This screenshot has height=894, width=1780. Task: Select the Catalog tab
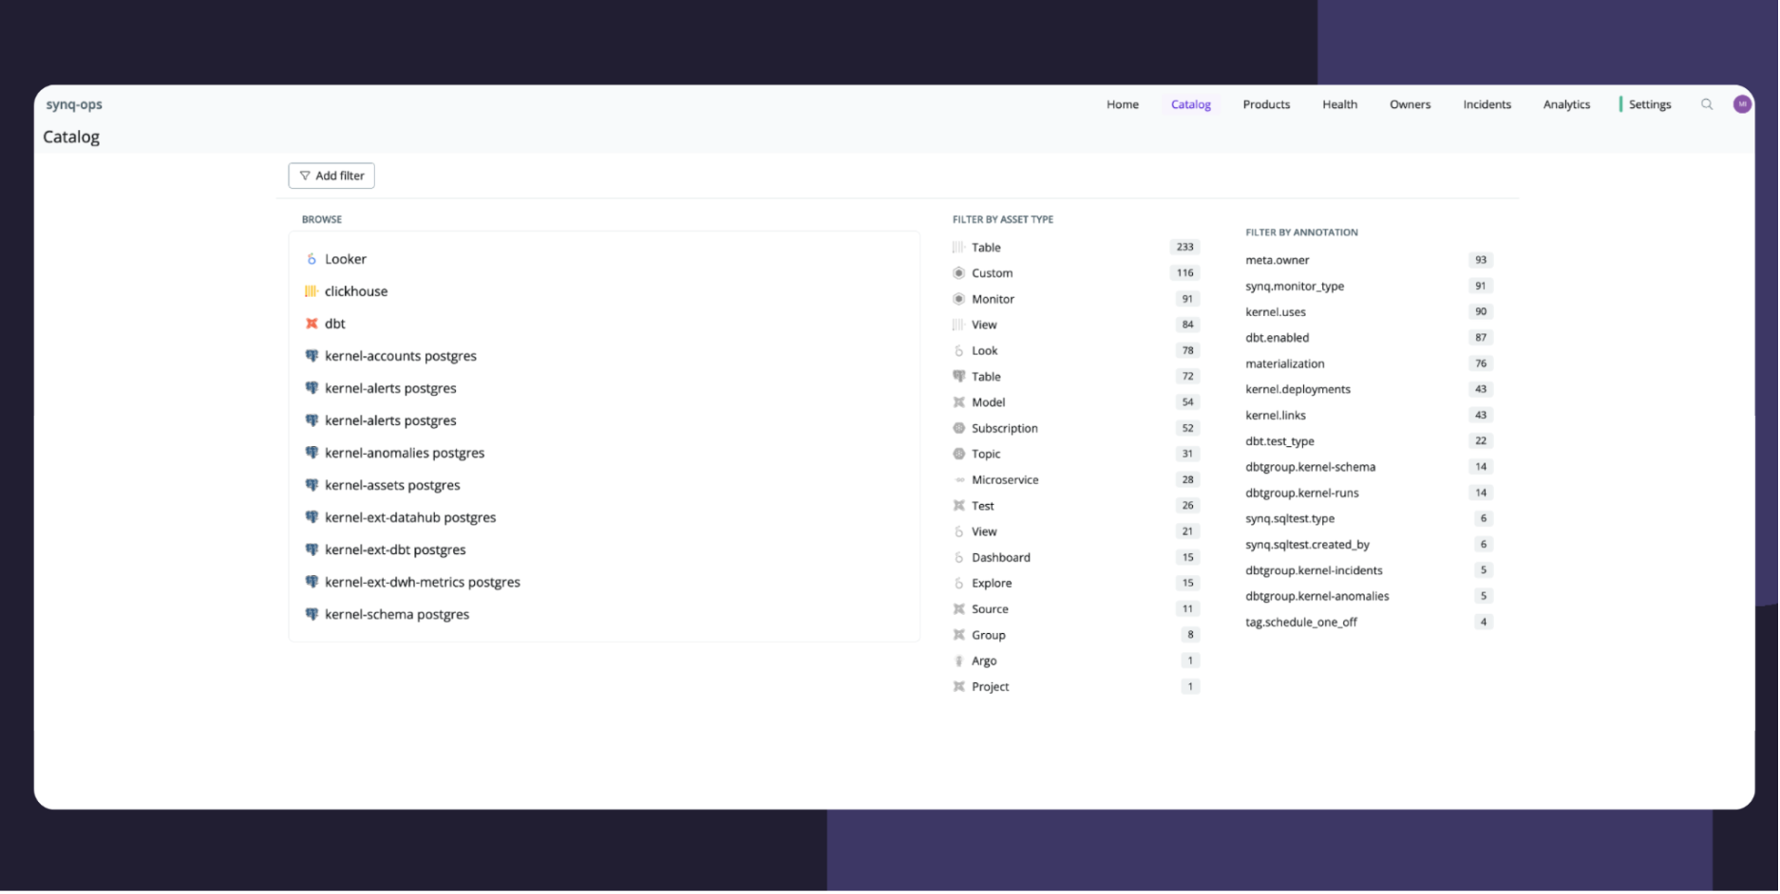pyautogui.click(x=1191, y=104)
